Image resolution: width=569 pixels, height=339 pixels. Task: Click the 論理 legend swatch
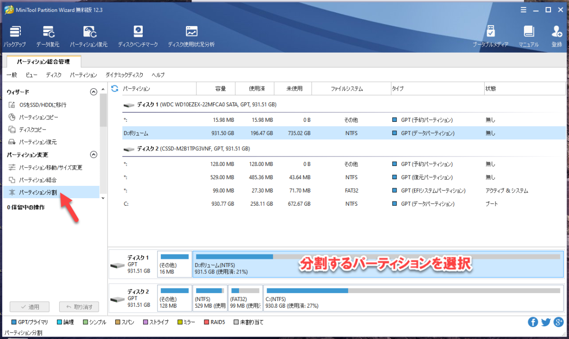59,322
